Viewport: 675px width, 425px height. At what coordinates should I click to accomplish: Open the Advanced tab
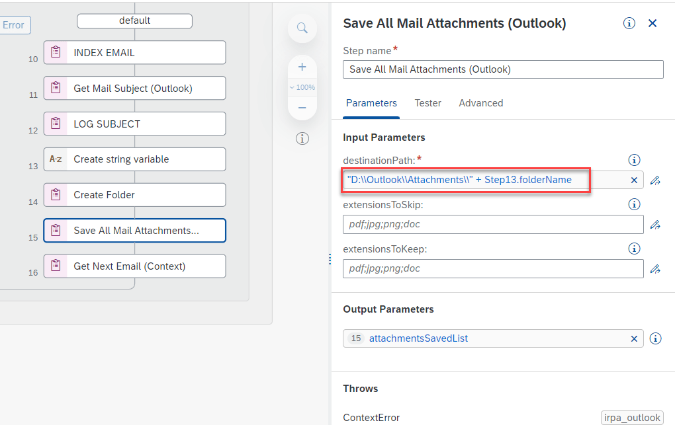tap(480, 103)
